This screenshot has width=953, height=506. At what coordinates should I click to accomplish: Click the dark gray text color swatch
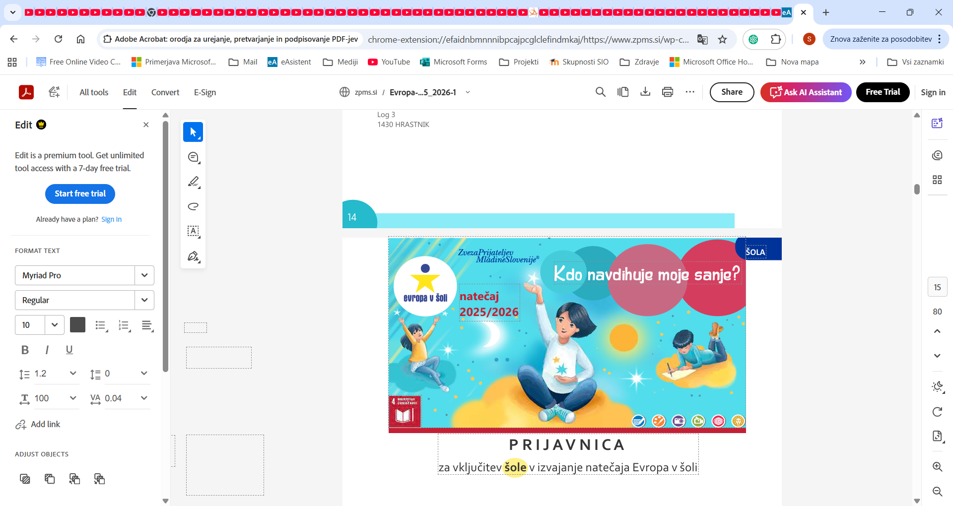[77, 325]
